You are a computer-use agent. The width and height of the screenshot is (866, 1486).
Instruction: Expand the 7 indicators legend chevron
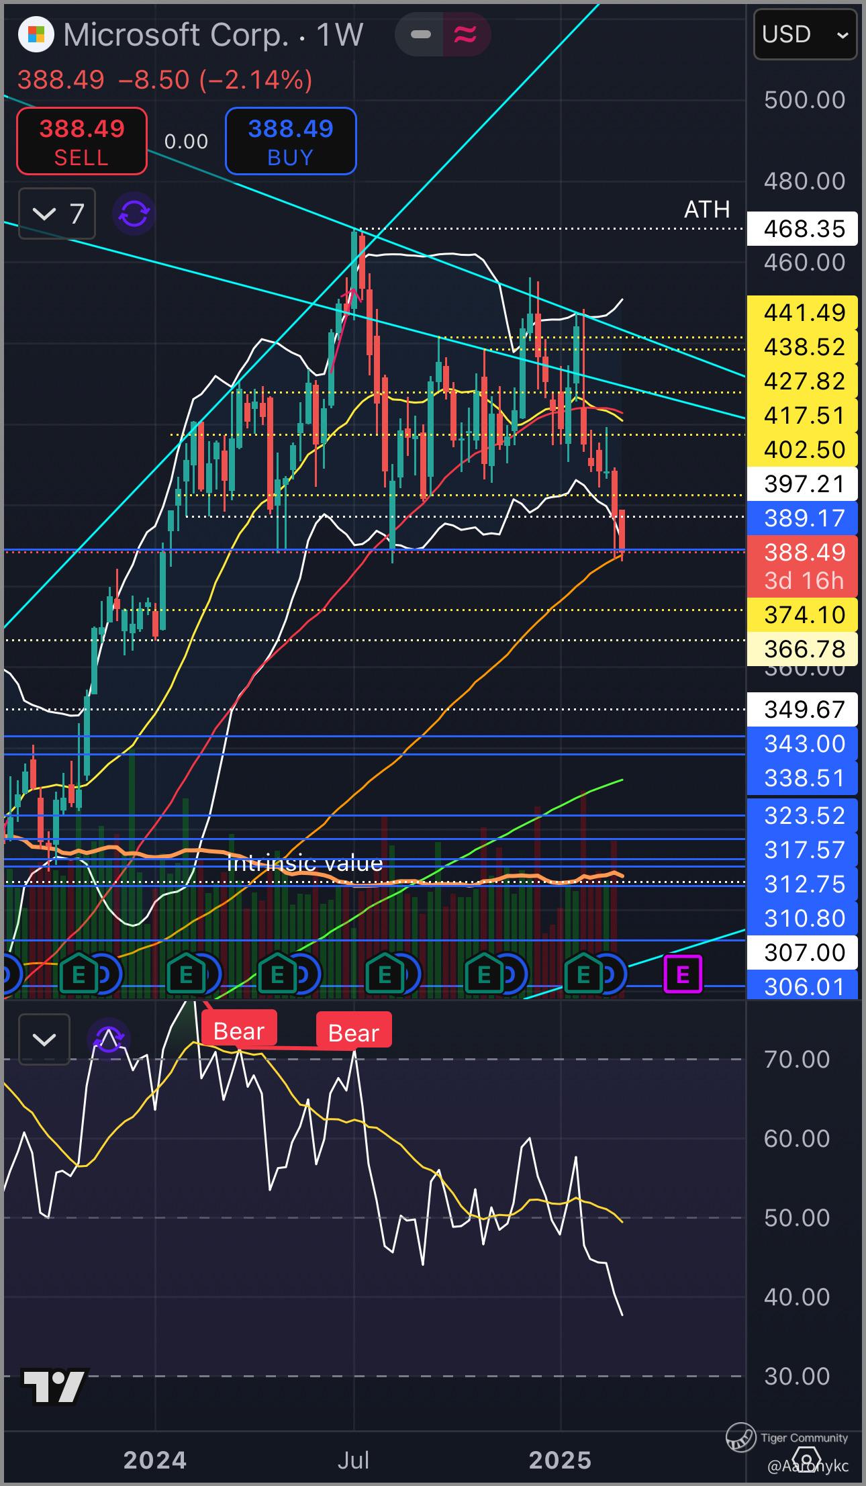coord(57,214)
